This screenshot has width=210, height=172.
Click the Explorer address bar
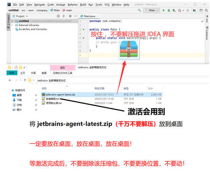tap(118, 80)
